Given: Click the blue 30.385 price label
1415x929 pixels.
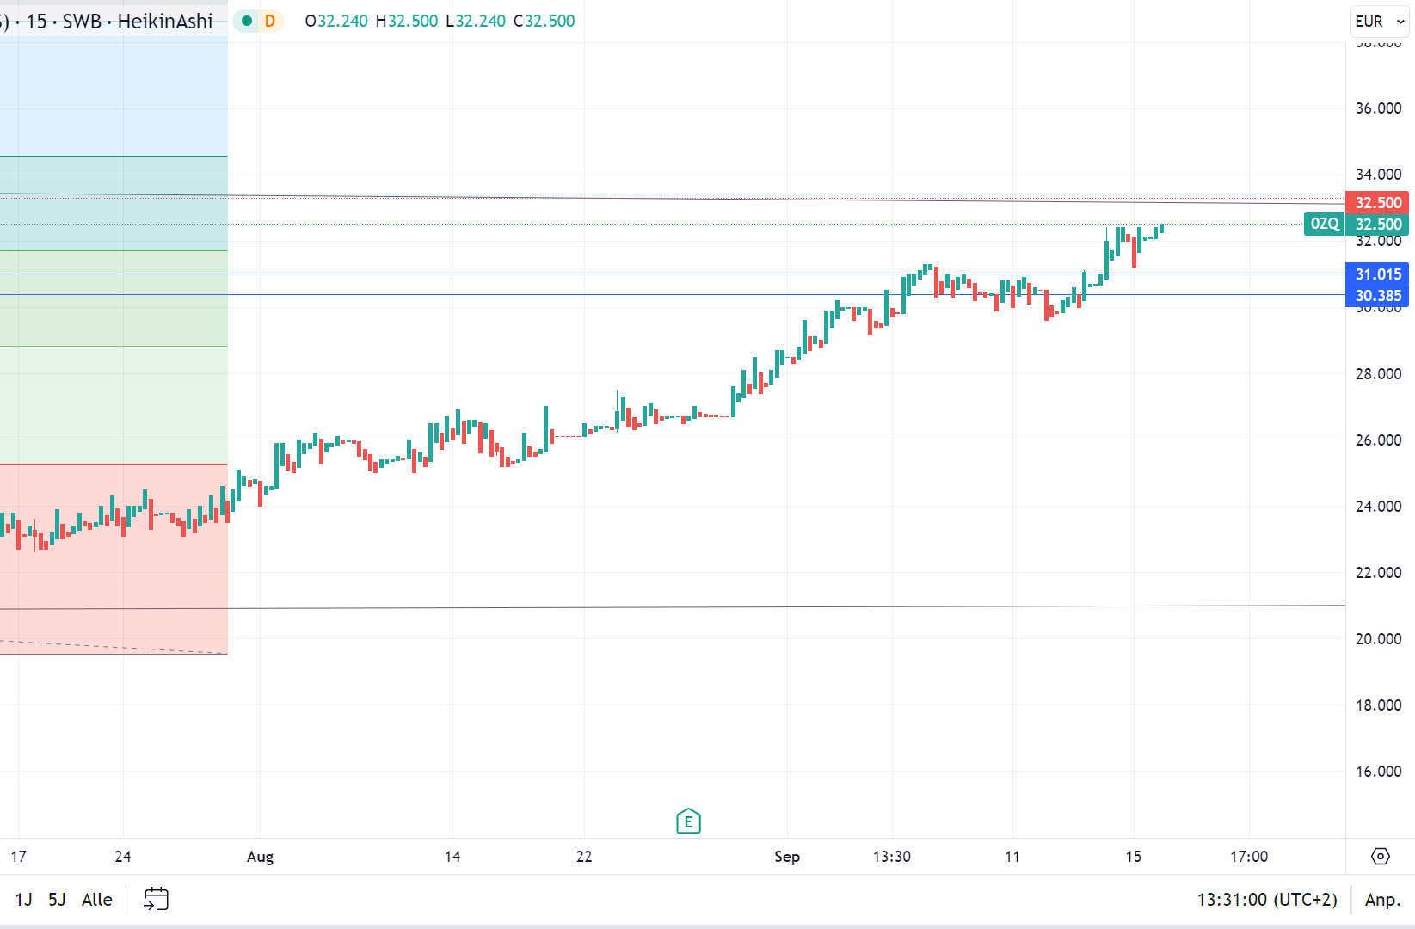Looking at the screenshot, I should (1377, 295).
